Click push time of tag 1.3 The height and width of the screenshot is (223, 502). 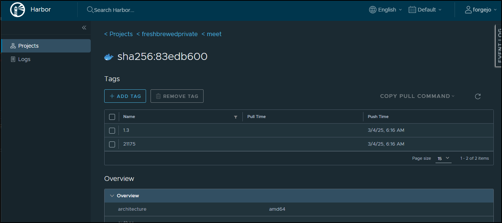click(x=386, y=130)
